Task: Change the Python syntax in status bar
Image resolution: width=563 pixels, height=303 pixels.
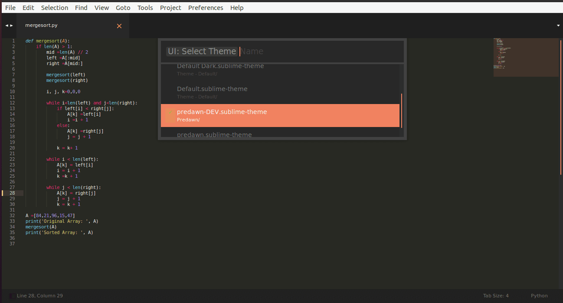Action: pyautogui.click(x=539, y=296)
